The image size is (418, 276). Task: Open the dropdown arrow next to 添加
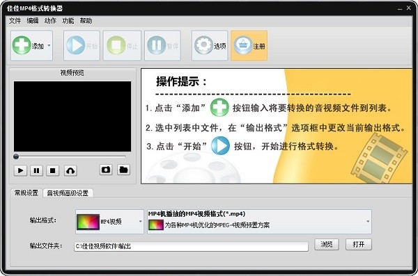[x=49, y=45]
